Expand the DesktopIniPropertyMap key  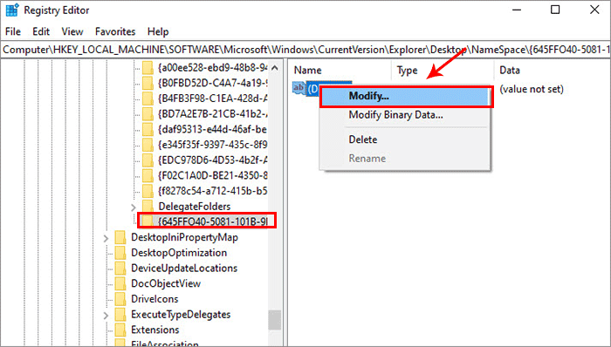pyautogui.click(x=106, y=238)
